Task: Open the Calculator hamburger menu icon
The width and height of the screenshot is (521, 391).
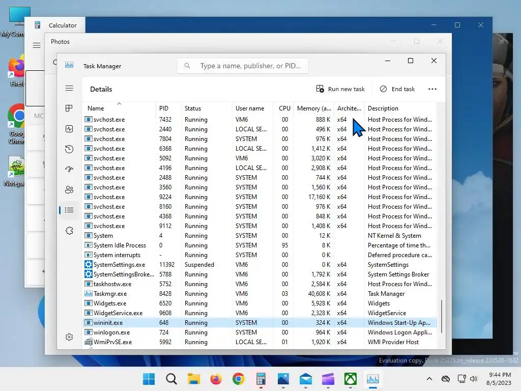Action: click(37, 45)
